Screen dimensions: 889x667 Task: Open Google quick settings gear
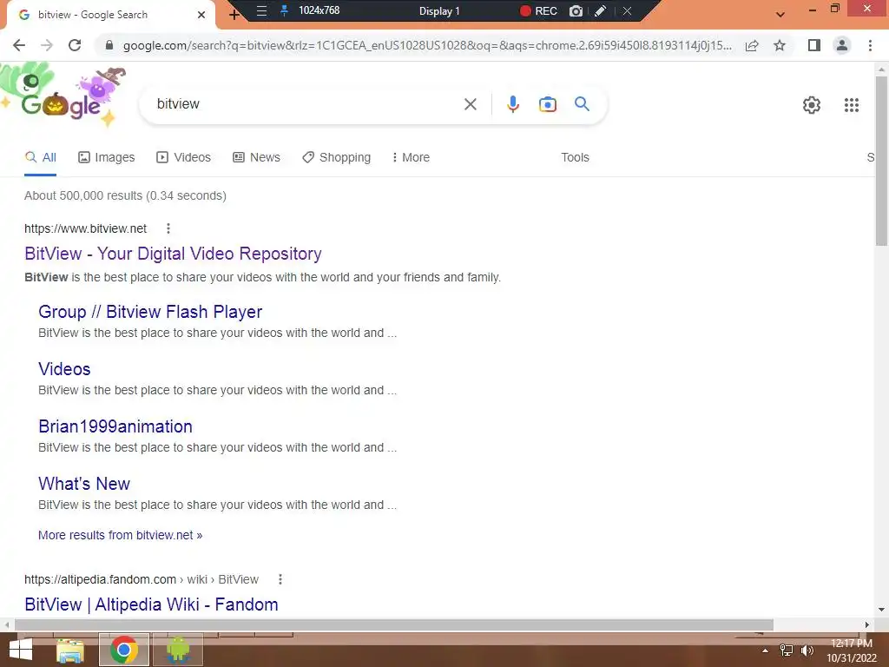click(x=812, y=105)
